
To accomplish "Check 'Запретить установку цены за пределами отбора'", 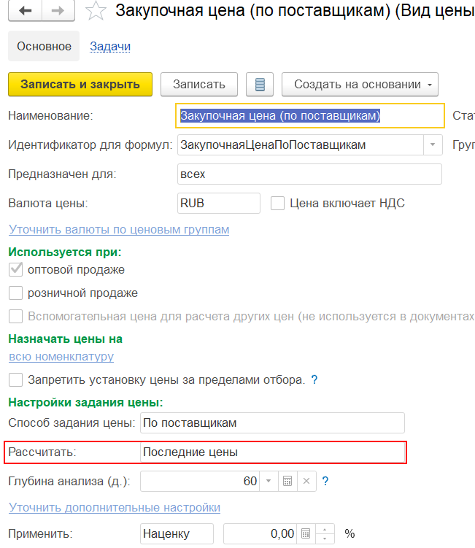I will (15, 379).
